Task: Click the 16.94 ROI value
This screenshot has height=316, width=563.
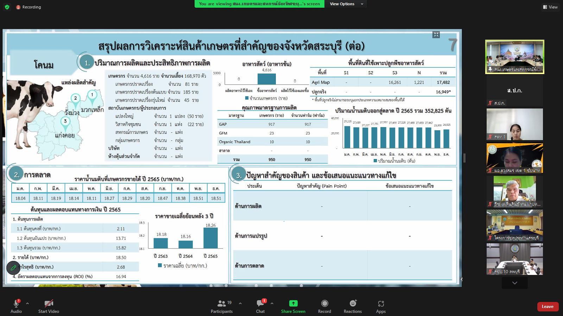Action: click(x=121, y=277)
